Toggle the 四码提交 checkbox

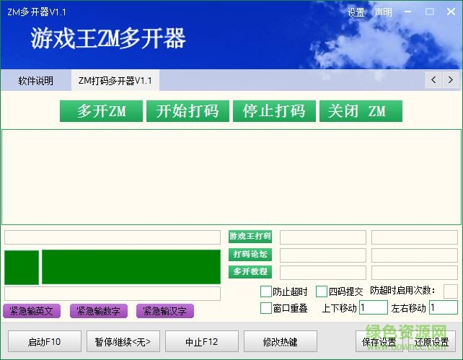(x=321, y=291)
